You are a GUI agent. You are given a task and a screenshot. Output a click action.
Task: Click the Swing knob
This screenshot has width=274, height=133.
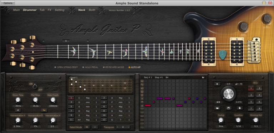[221, 120]
